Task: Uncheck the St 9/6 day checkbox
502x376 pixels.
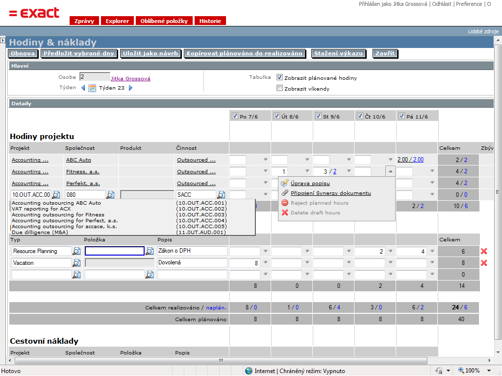Action: tap(318, 116)
